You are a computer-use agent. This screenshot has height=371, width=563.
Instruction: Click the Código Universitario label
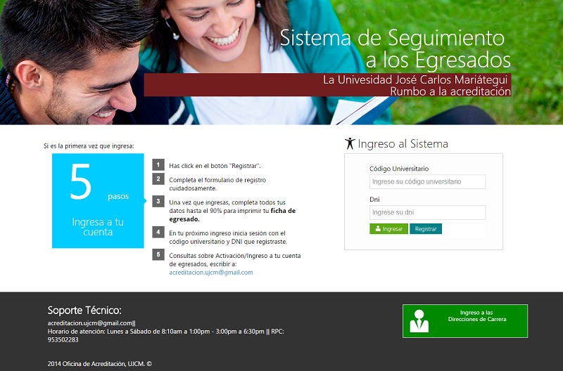click(x=399, y=169)
